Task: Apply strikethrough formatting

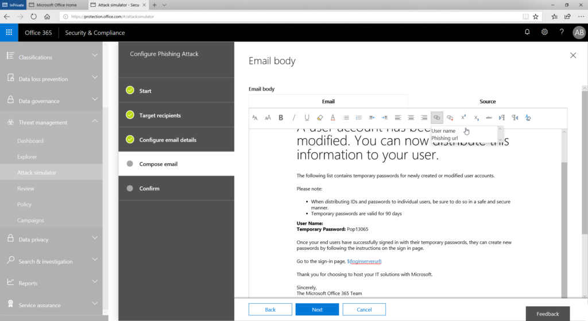Action: [x=489, y=118]
